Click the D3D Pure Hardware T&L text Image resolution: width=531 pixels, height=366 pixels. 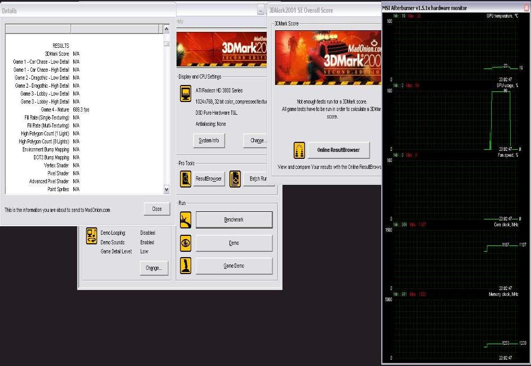click(x=217, y=113)
